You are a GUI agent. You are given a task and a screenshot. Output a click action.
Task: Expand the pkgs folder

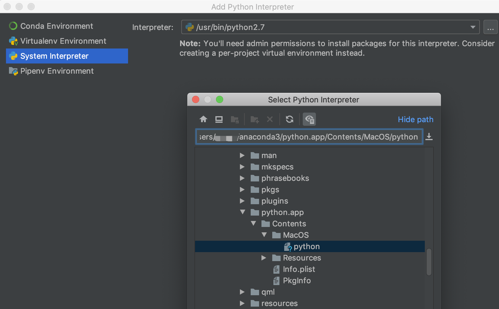click(242, 190)
